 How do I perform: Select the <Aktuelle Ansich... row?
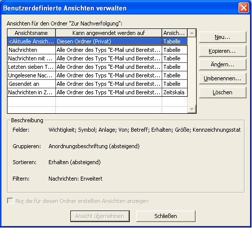pyautogui.click(x=97, y=41)
